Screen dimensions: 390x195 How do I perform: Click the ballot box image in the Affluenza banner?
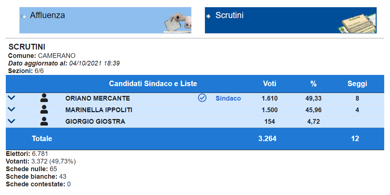click(177, 22)
